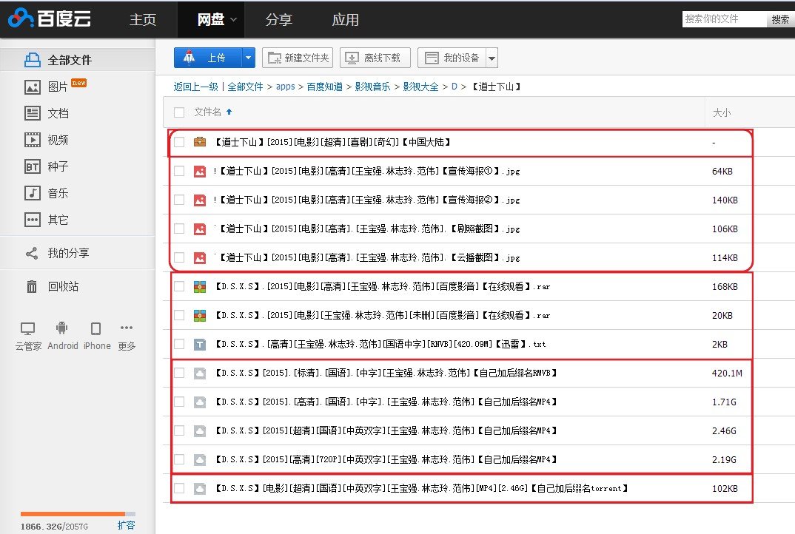The height and width of the screenshot is (534, 795).
Task: Click the 视频 video category icon
Action: pyautogui.click(x=33, y=140)
